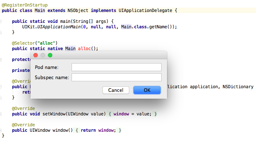Click the @Override annotation above setWindow
This screenshot has width=256, height=143.
23,109
